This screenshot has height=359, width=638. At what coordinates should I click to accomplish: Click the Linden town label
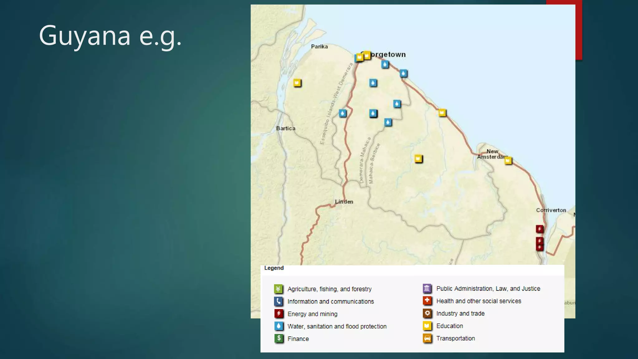[x=344, y=202]
